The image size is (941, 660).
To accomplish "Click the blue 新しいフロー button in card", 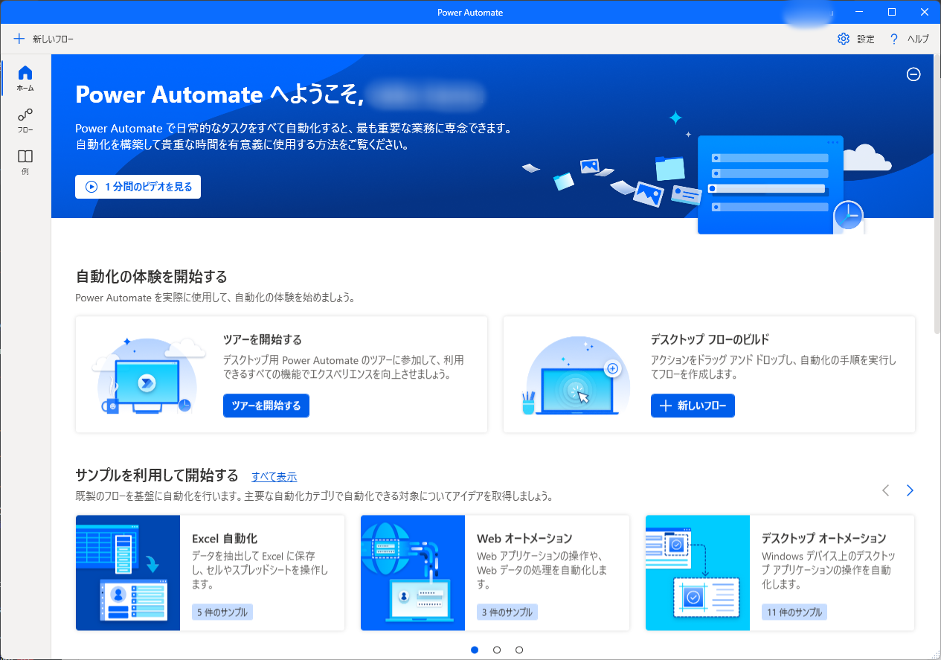I will [x=693, y=406].
